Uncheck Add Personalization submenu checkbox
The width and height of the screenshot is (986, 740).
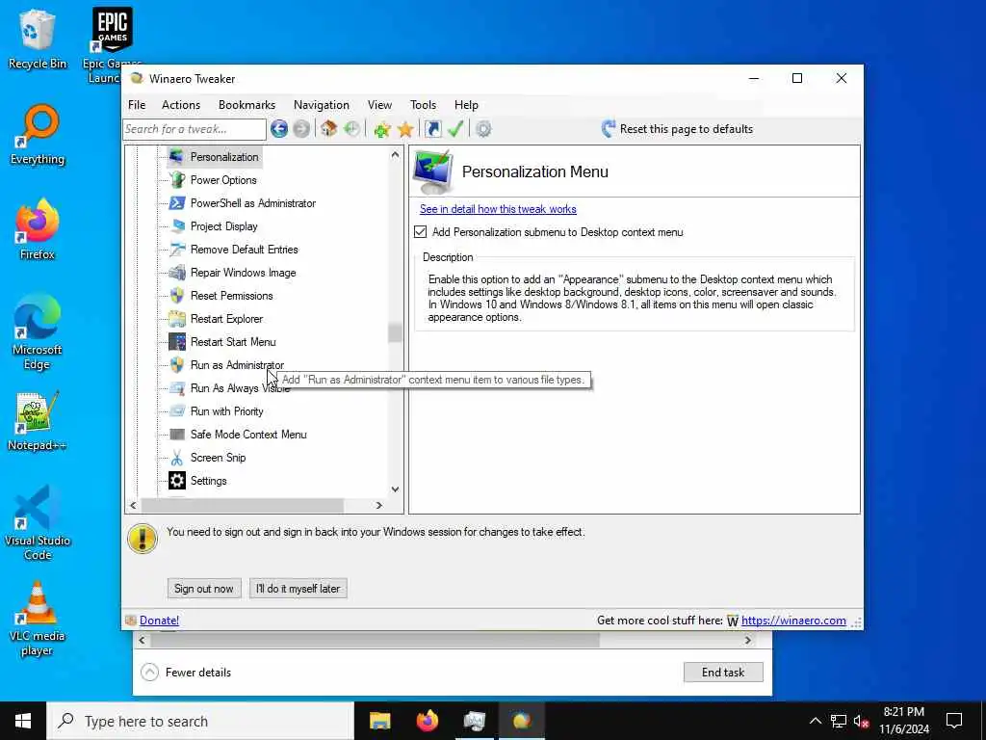click(x=420, y=231)
